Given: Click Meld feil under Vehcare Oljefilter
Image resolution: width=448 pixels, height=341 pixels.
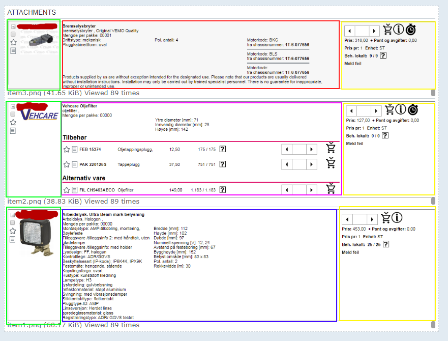Looking at the screenshot, I should coord(354,144).
